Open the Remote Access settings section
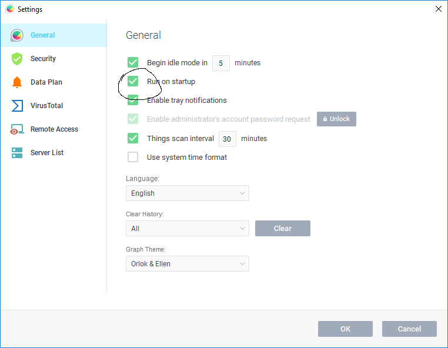The image size is (448, 348). tap(54, 129)
